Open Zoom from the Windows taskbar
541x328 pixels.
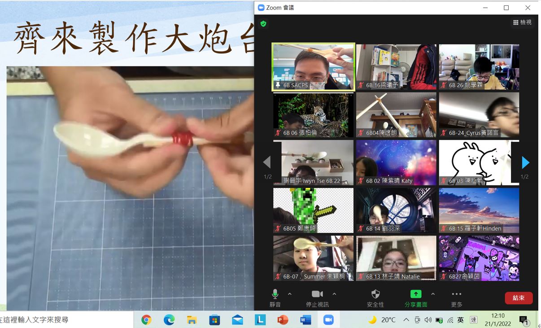coord(328,320)
